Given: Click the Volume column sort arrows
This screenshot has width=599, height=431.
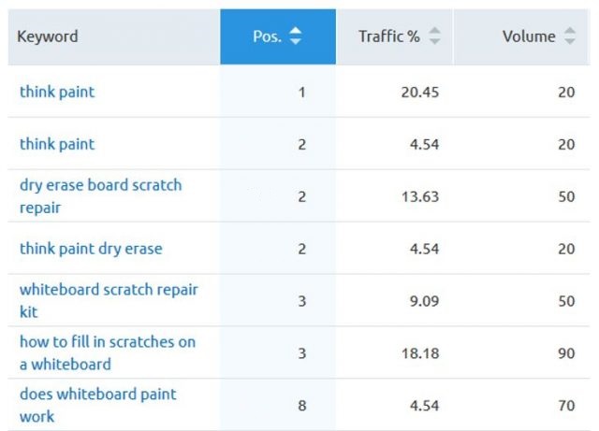Looking at the screenshot, I should click(570, 36).
